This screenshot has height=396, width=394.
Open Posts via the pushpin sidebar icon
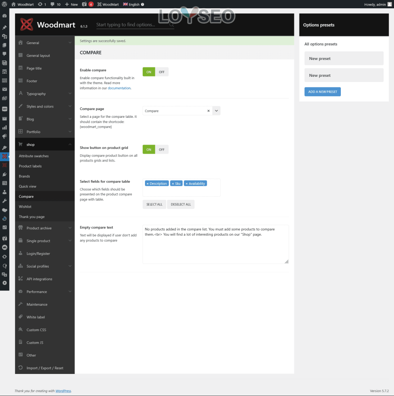[x=4, y=27]
